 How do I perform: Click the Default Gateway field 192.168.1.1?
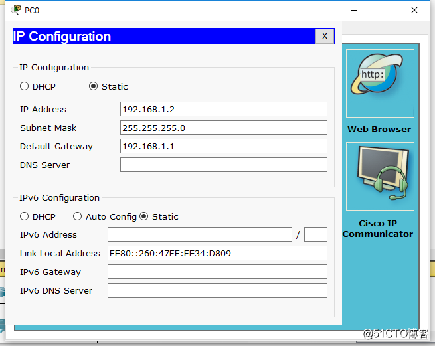pyautogui.click(x=224, y=146)
